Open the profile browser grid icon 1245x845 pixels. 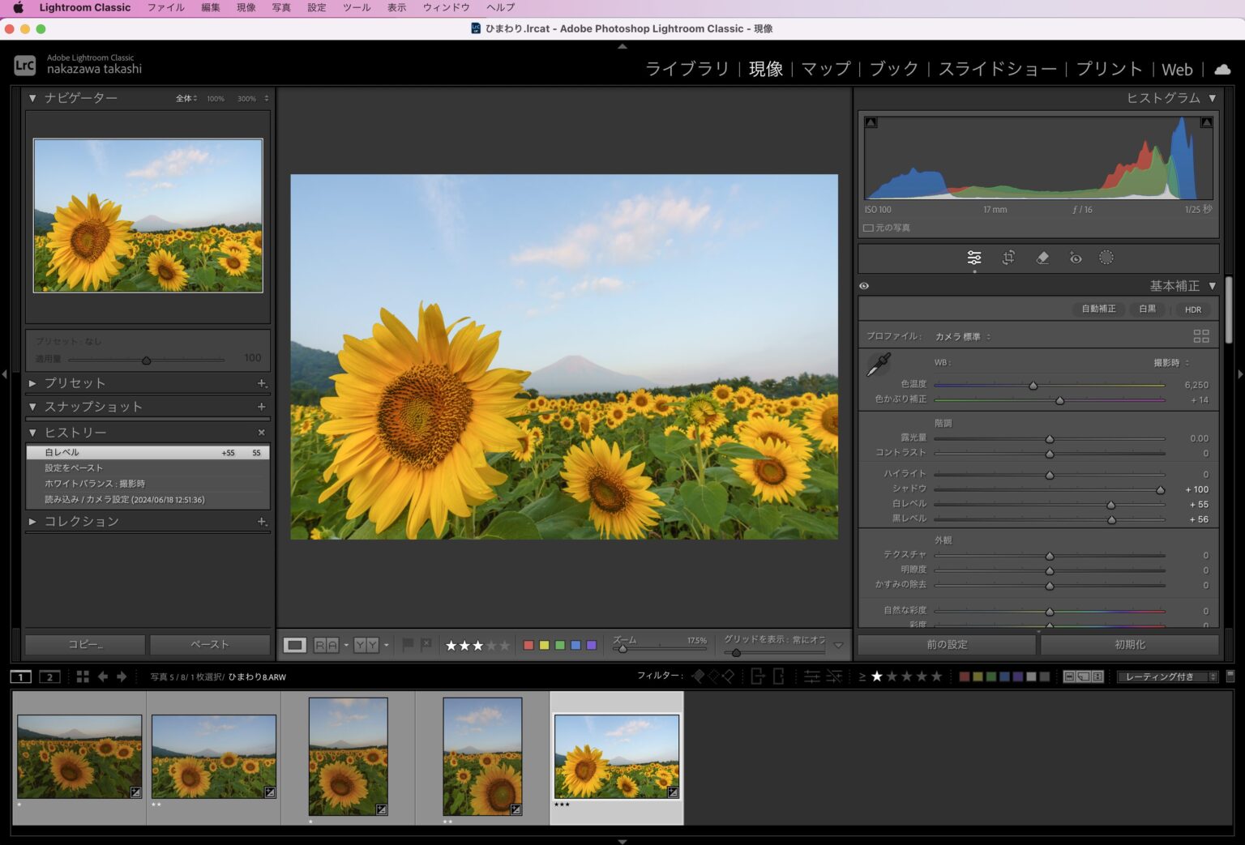click(x=1200, y=336)
